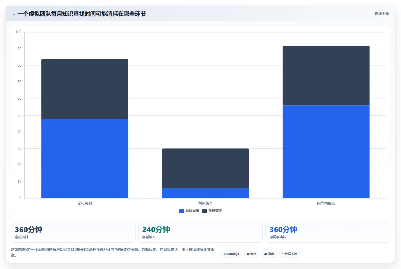Click the dark bar segment for 定位资料
Viewport: 401px width, 269px height.
pyautogui.click(x=85, y=89)
